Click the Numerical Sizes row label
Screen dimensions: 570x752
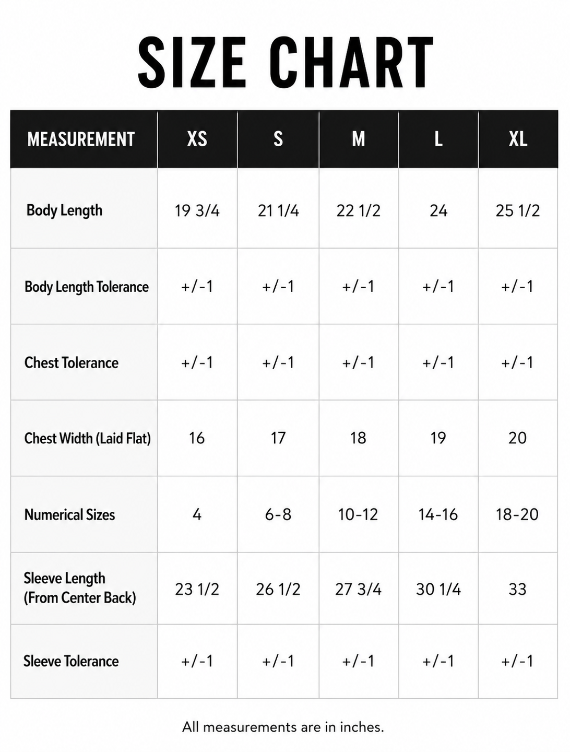point(69,515)
